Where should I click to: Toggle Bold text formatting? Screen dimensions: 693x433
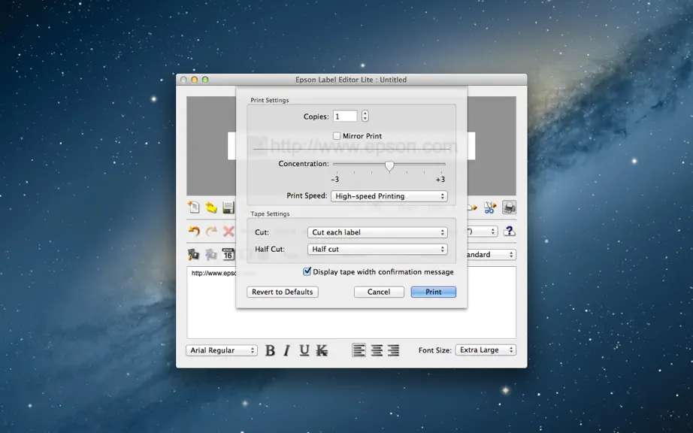click(x=270, y=350)
